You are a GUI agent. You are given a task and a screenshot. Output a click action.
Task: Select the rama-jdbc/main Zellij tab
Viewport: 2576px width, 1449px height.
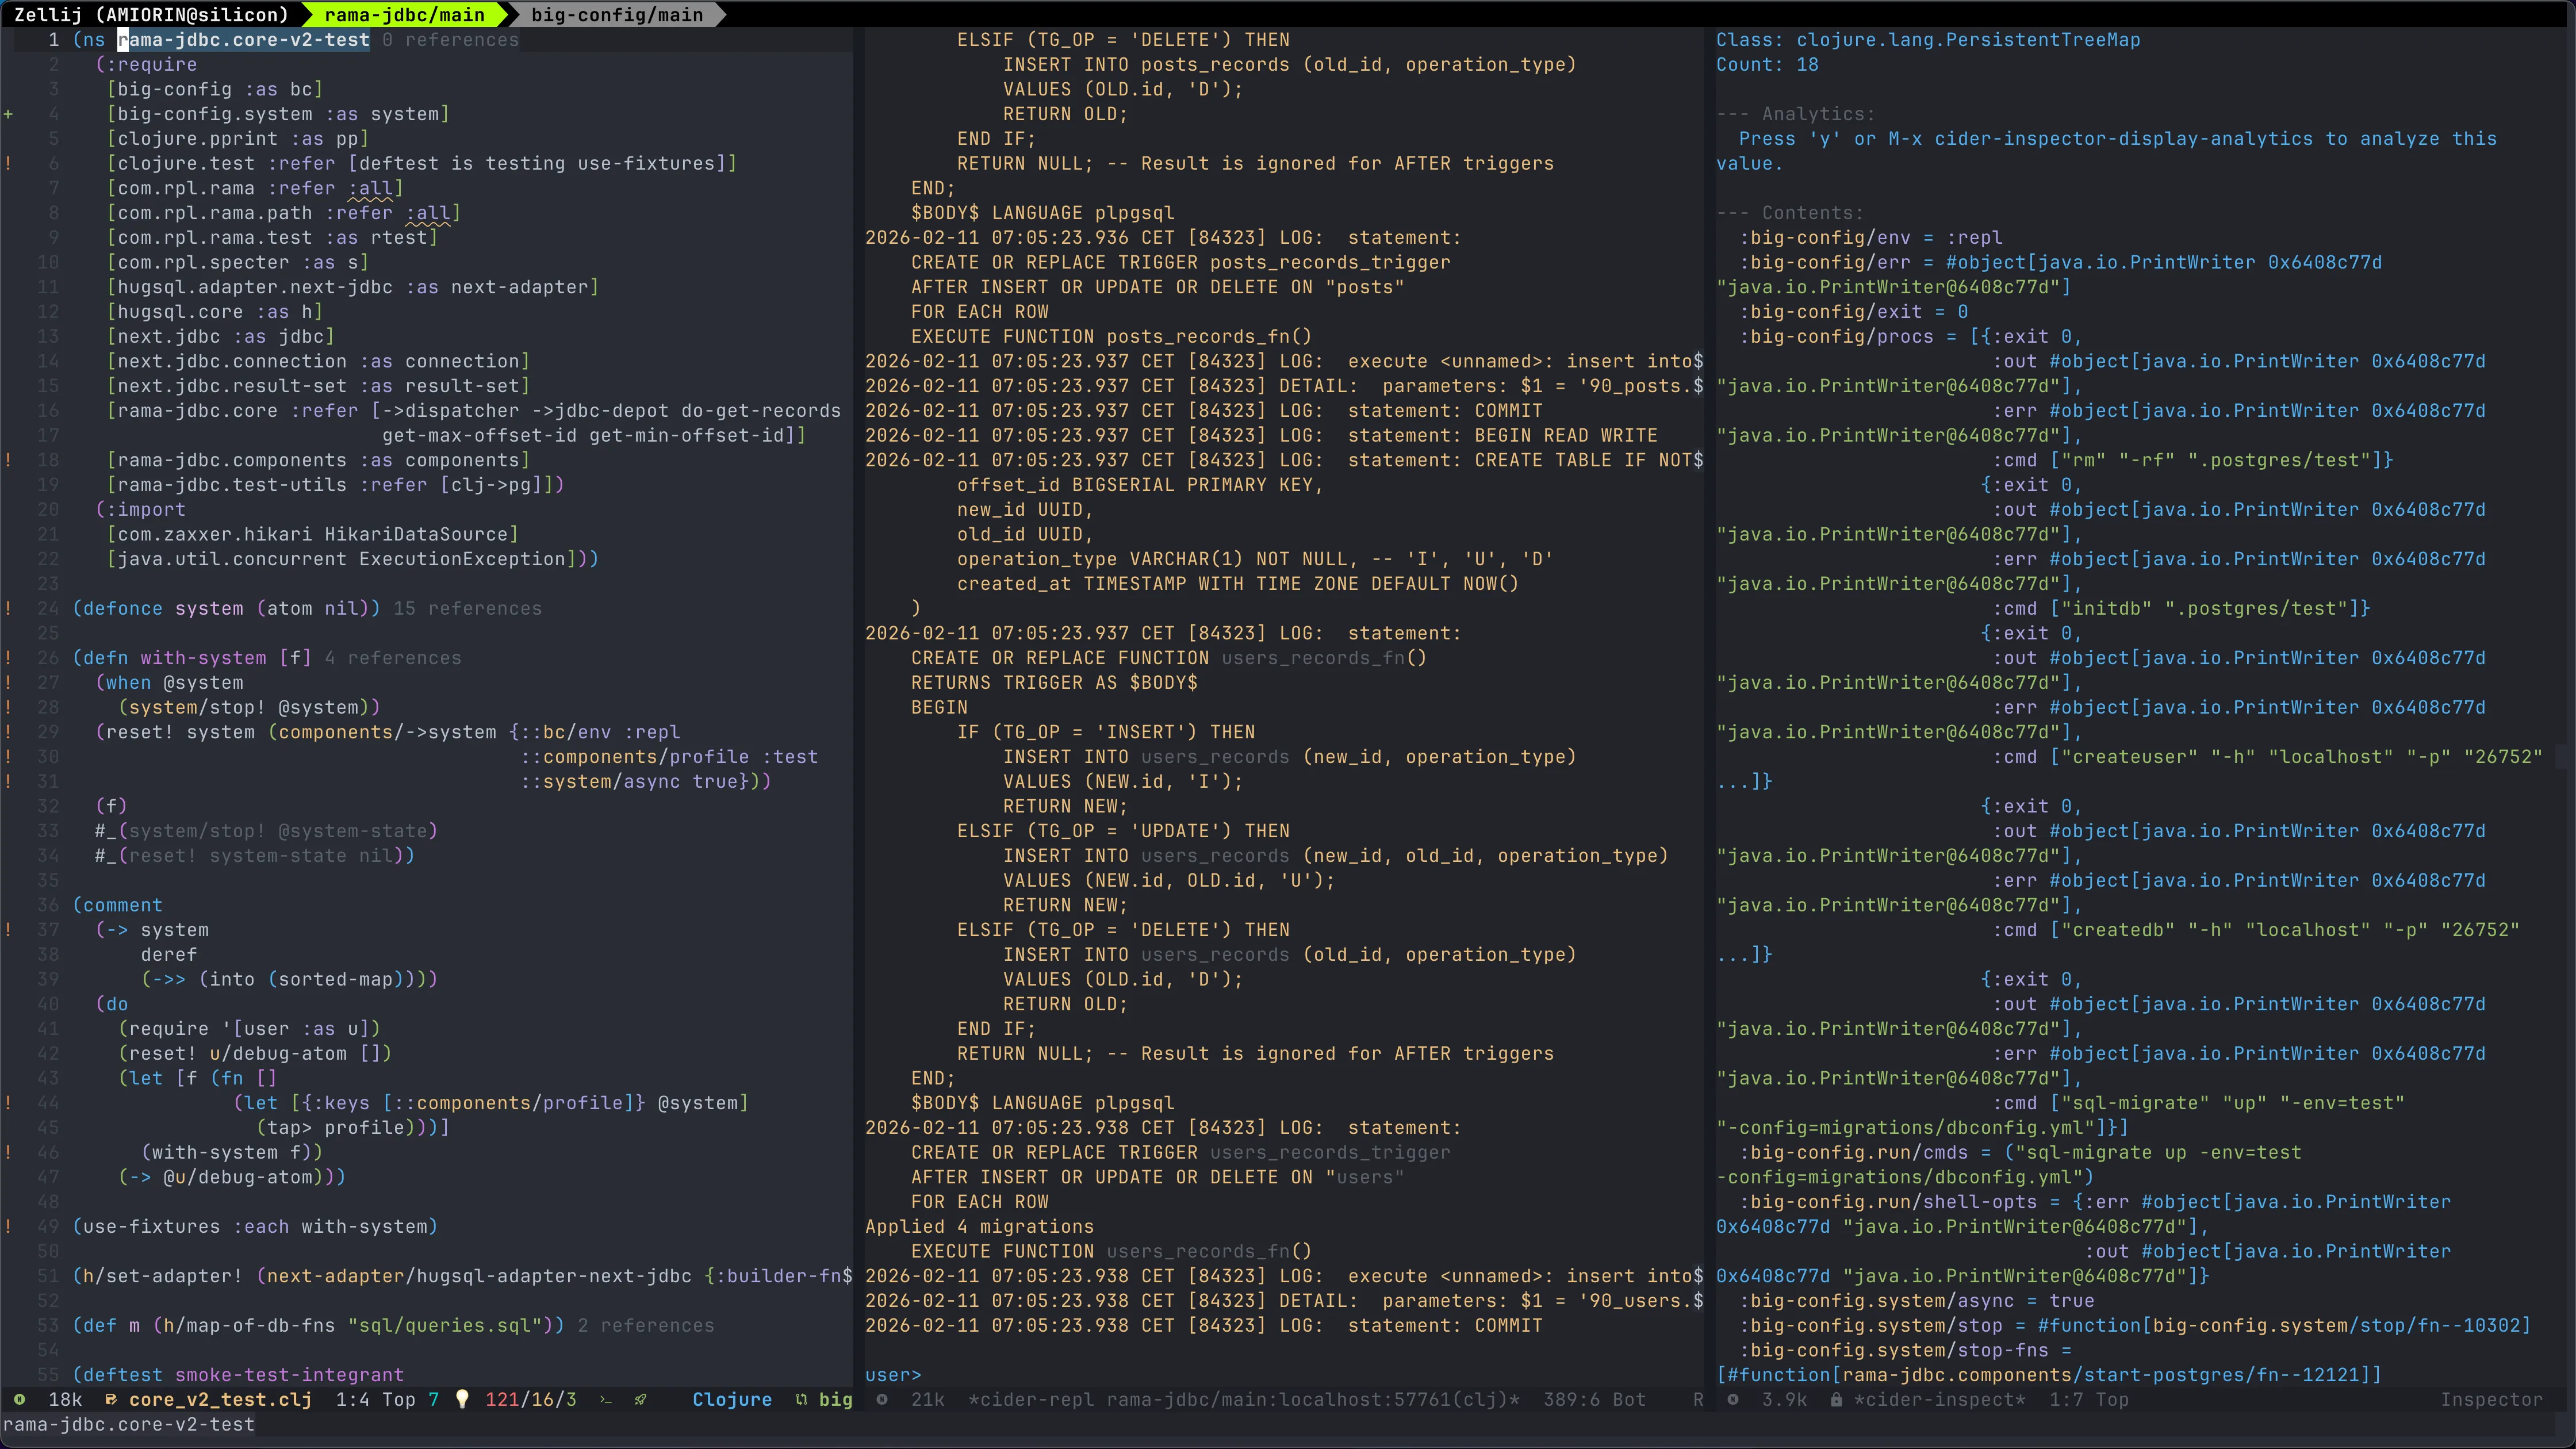pos(405,14)
